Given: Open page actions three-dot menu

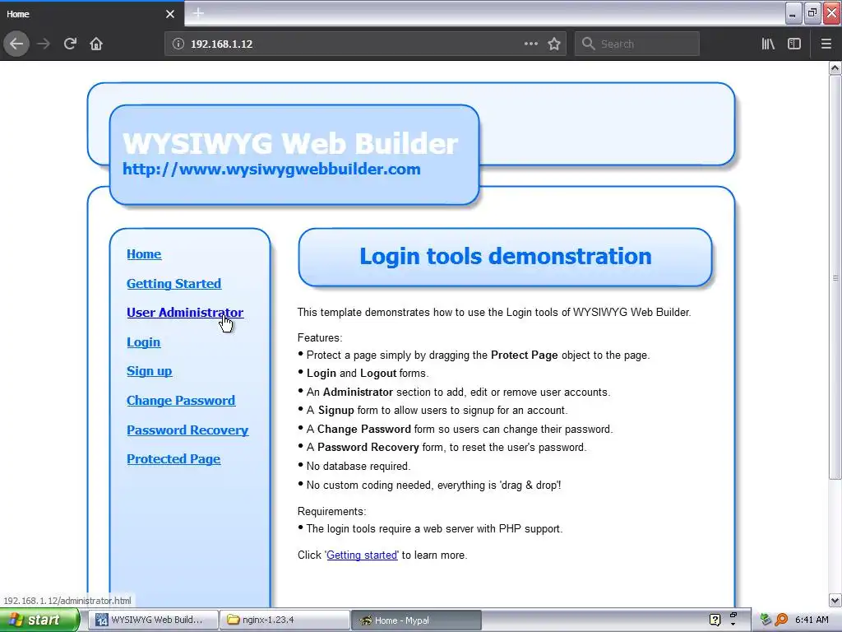Looking at the screenshot, I should click(530, 44).
